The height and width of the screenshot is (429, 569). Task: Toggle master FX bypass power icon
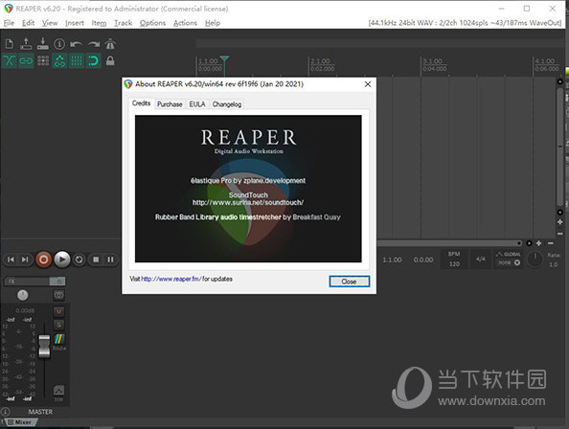[58, 281]
